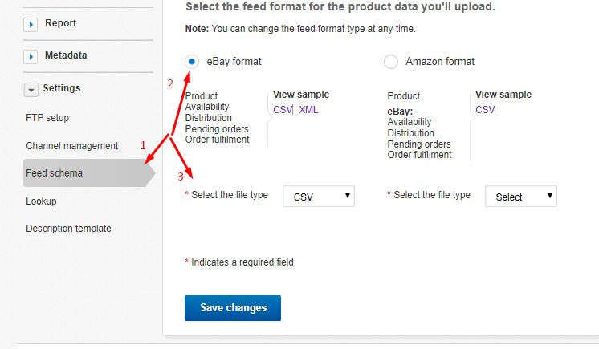This screenshot has height=349, width=599.
Task: View Amazon format CSV sample
Action: [x=485, y=110]
